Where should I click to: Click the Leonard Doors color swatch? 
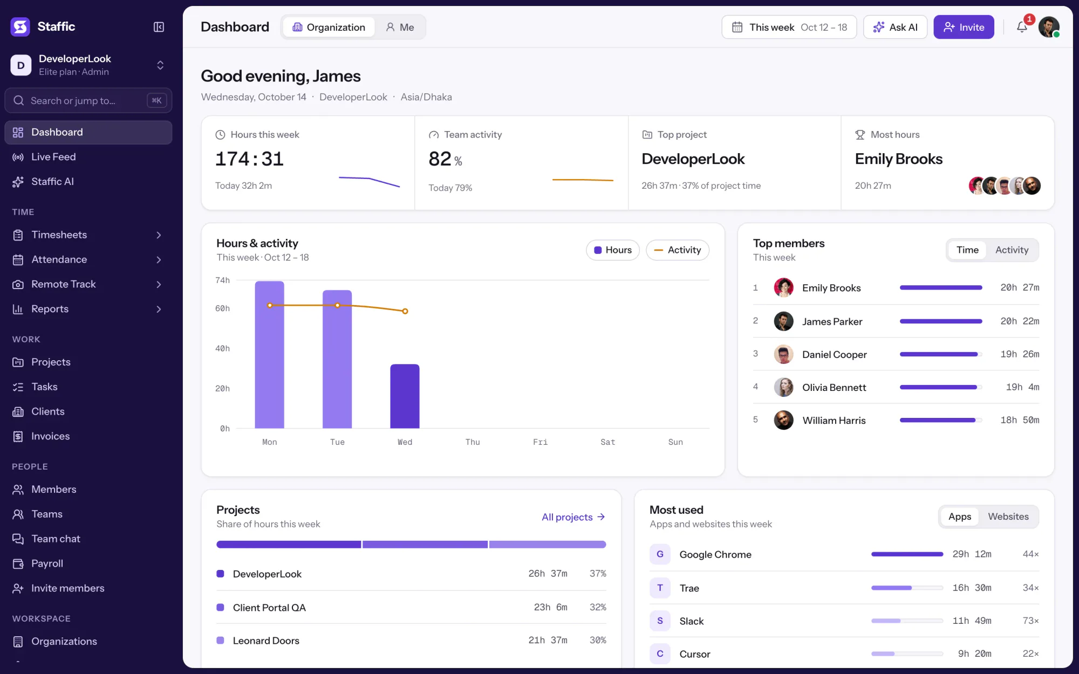[220, 640]
